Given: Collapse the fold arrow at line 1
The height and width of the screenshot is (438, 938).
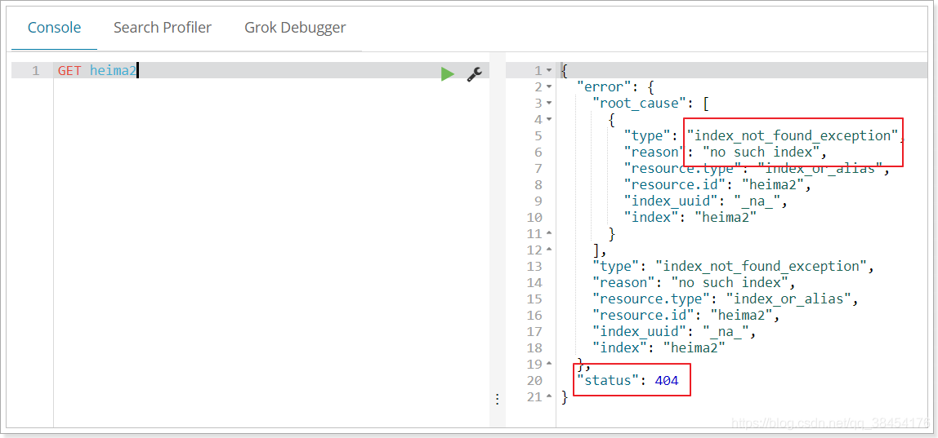Looking at the screenshot, I should [x=550, y=71].
